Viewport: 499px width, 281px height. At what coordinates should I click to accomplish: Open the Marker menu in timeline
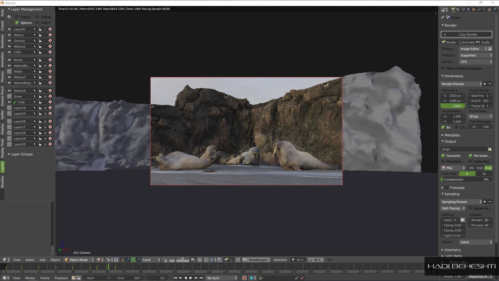(30, 278)
